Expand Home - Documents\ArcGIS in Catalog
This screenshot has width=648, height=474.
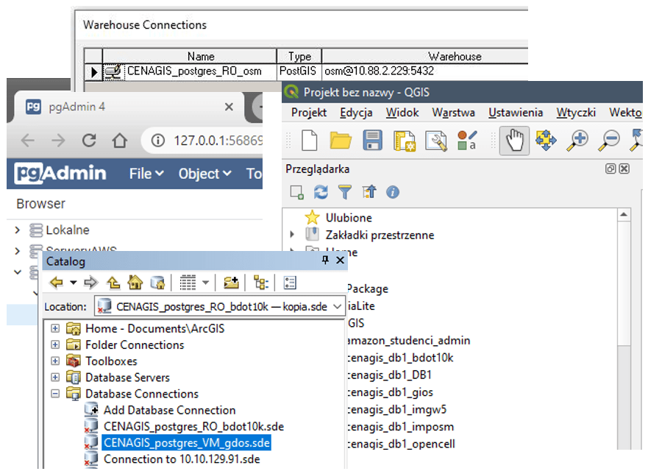pos(55,328)
